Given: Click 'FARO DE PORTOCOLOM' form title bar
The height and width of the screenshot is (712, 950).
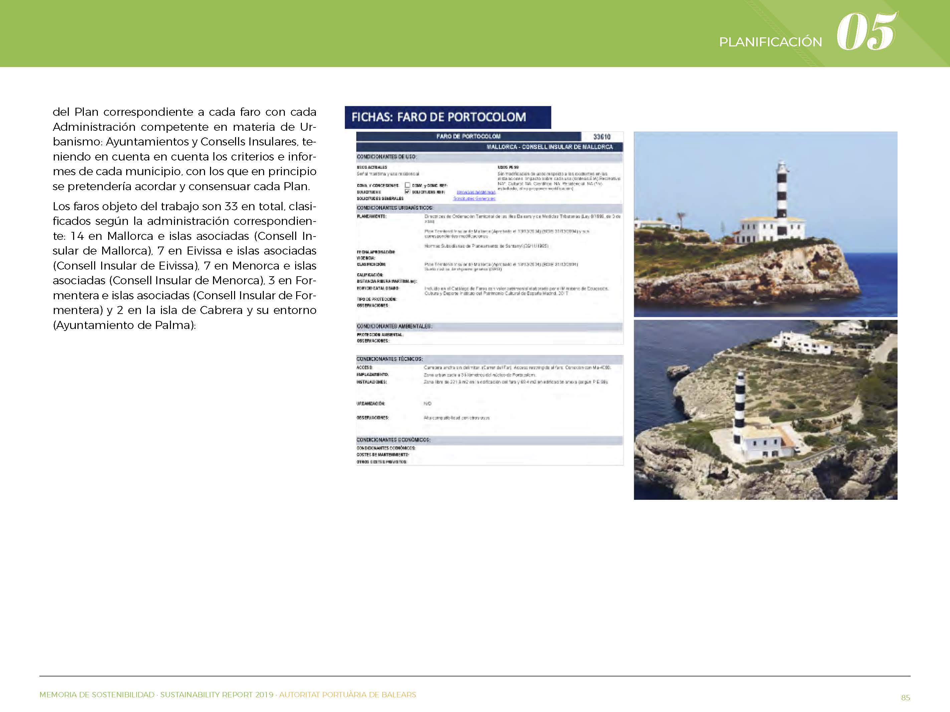Looking at the screenshot, I should click(x=468, y=136).
